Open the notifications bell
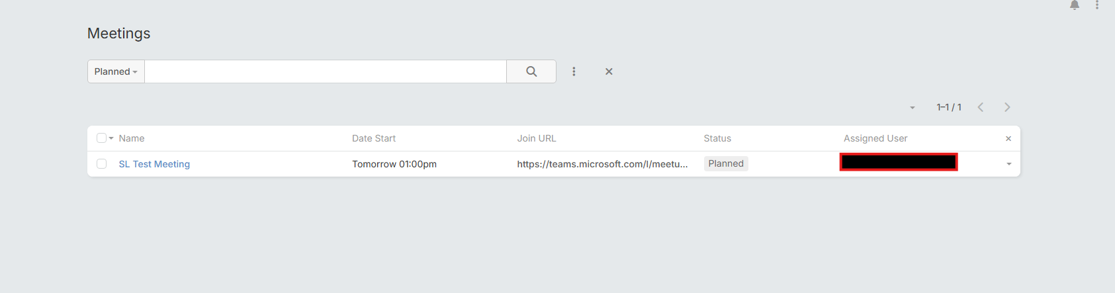This screenshot has height=293, width=1115. 1075,5
